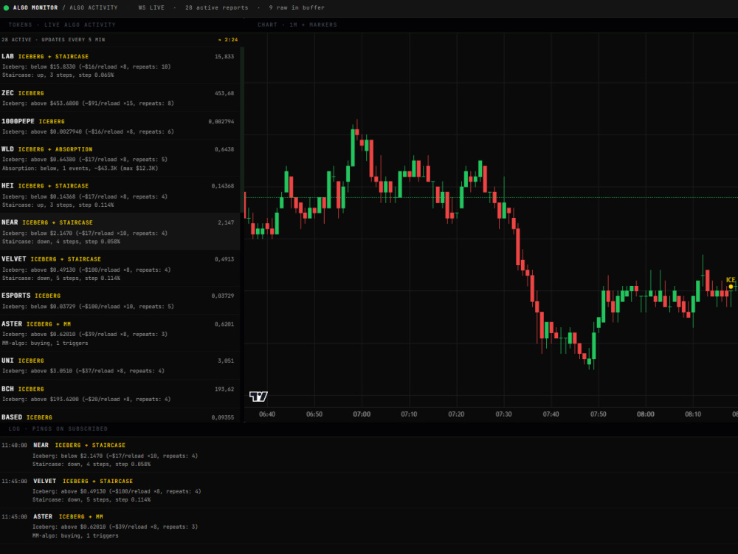Click the ALGO ACTIVITY breadcrumb

click(x=94, y=7)
